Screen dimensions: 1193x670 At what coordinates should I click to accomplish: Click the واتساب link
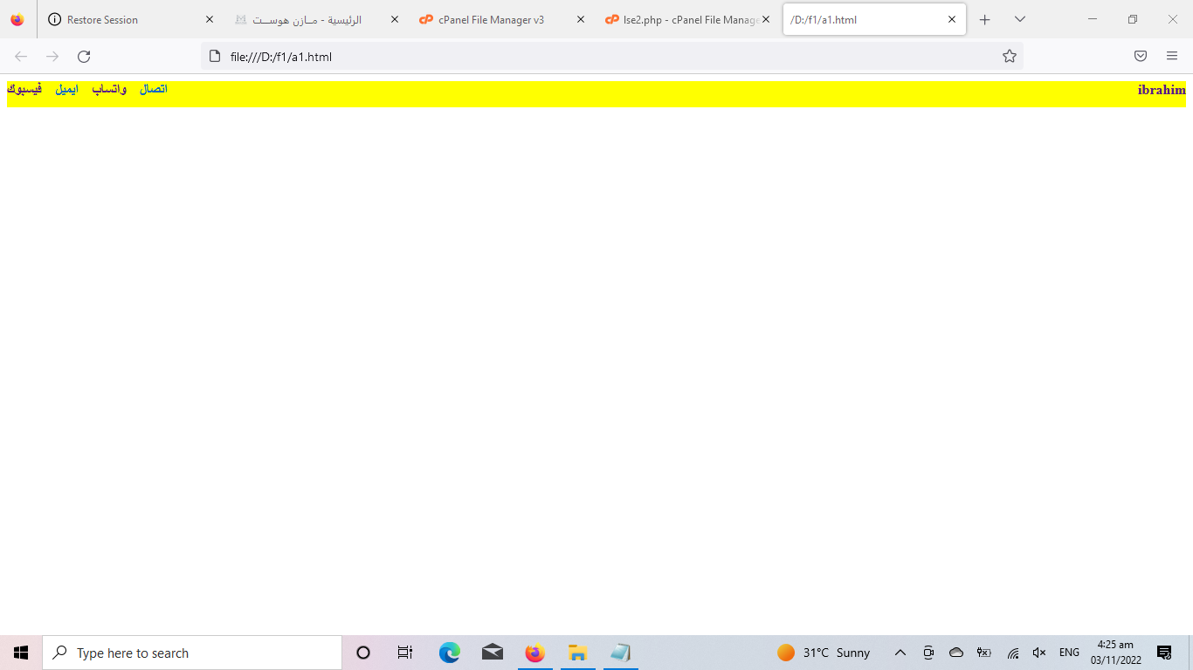pyautogui.click(x=109, y=89)
